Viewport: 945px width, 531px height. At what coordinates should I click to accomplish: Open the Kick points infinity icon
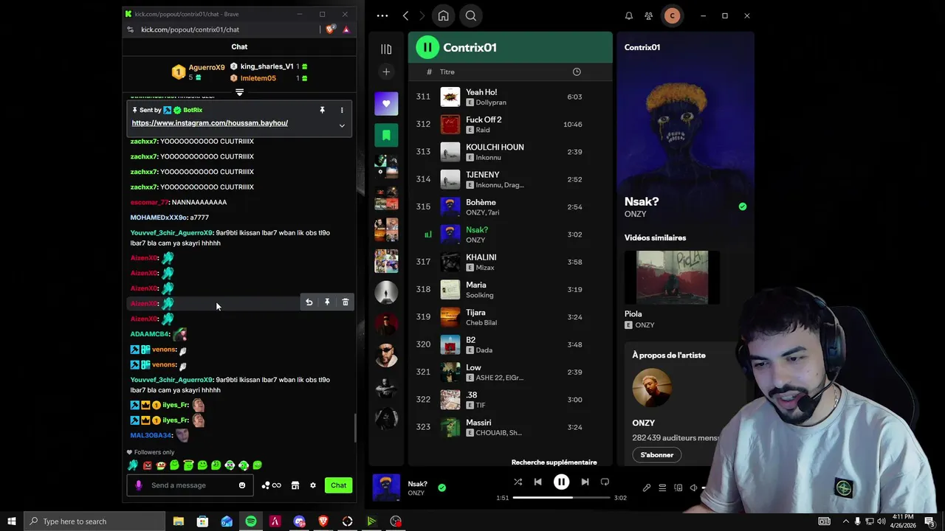(271, 485)
